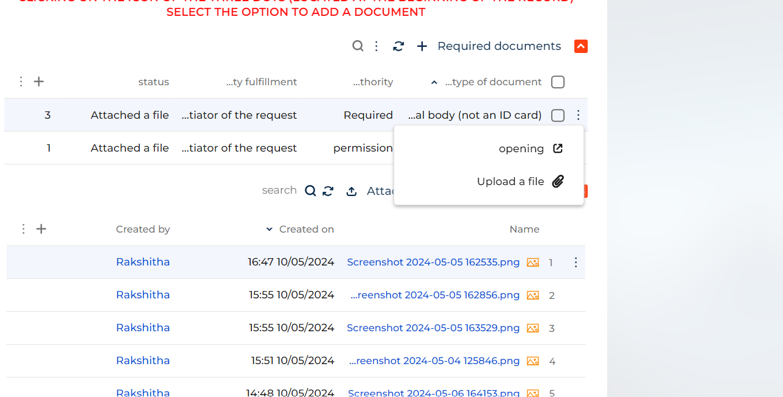Open column options dots in documents header
Image resolution: width=783 pixels, height=397 pixels.
[x=21, y=82]
